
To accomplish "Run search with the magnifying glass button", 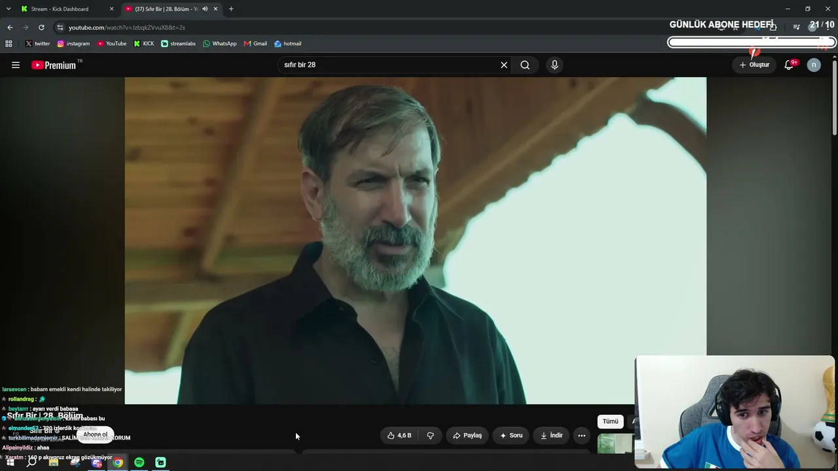I will (525, 65).
